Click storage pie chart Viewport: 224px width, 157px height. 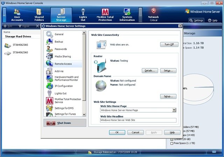click(x=198, y=89)
